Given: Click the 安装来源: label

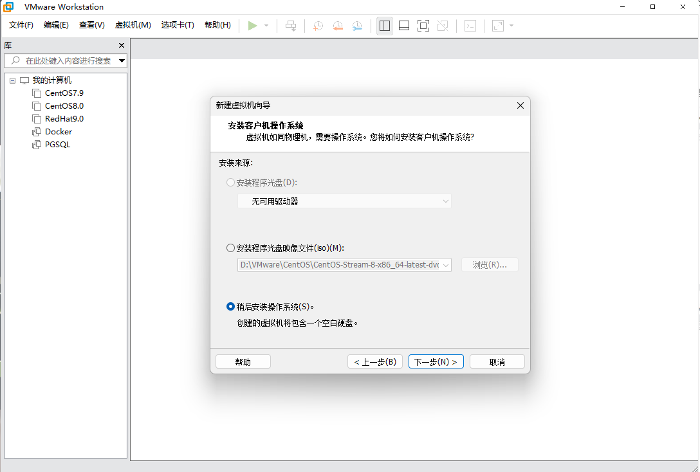Looking at the screenshot, I should (x=235, y=163).
